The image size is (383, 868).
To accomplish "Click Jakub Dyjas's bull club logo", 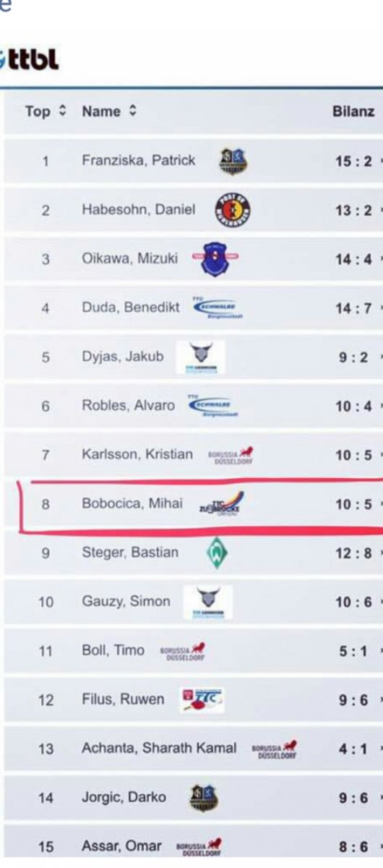I will [x=201, y=357].
